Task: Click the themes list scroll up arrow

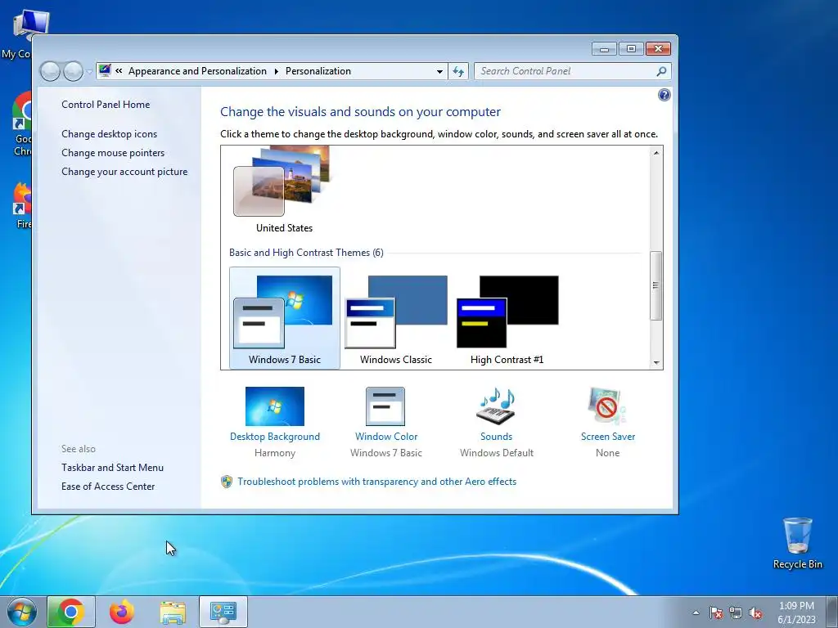Action: [656, 153]
